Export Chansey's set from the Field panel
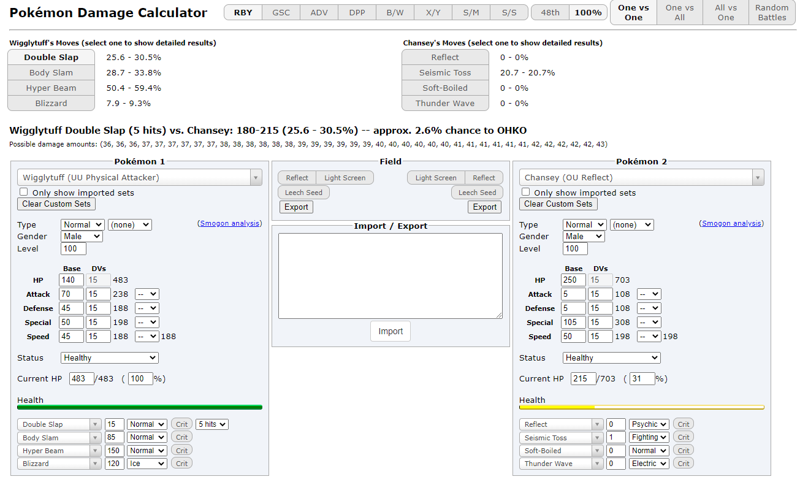 coord(485,207)
